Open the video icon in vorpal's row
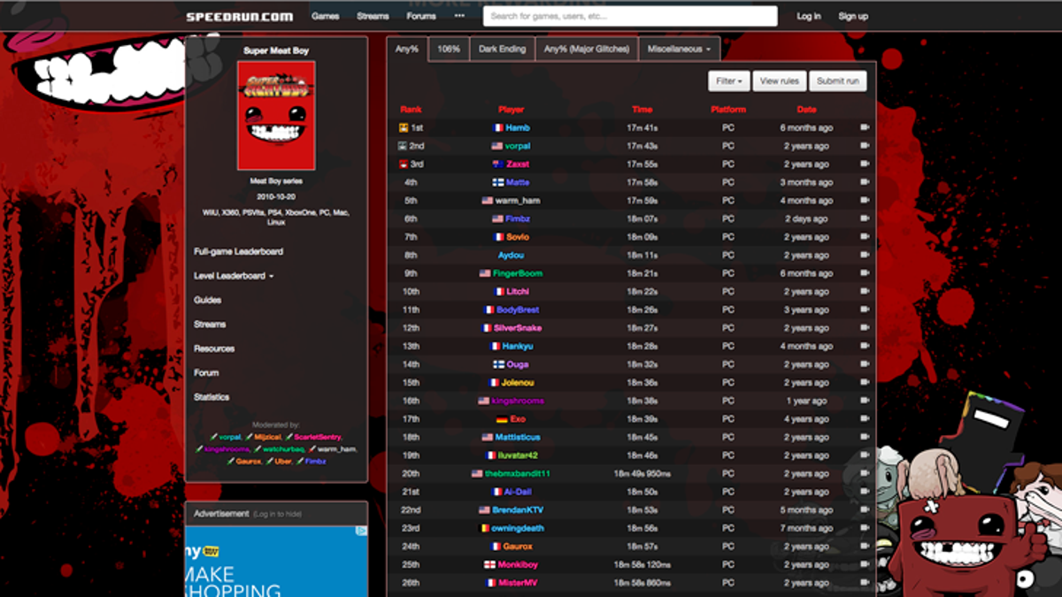The width and height of the screenshot is (1062, 597). (x=865, y=146)
